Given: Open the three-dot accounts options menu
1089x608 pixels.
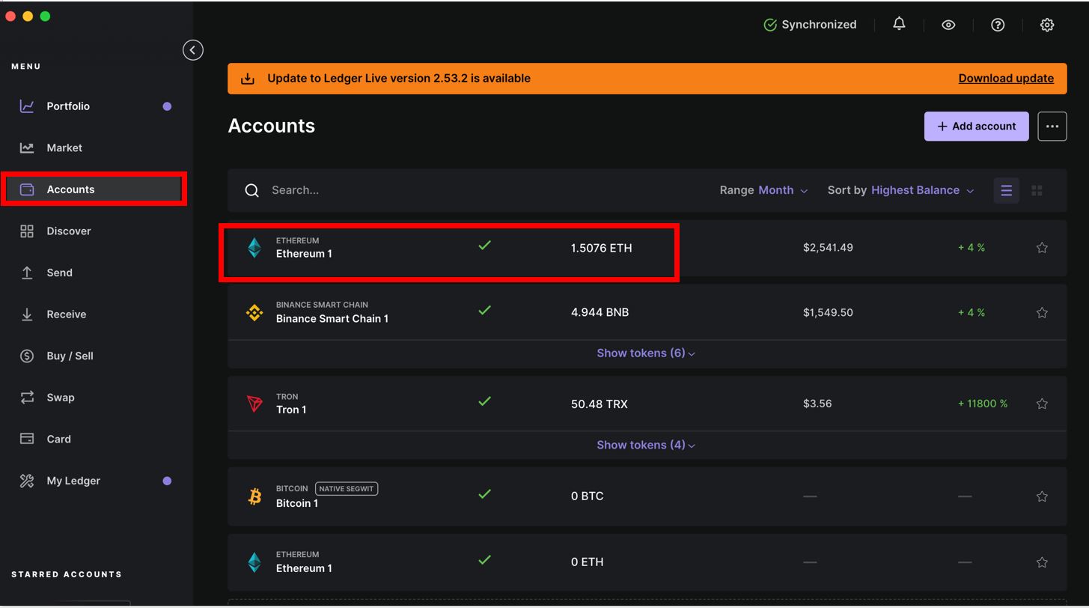Looking at the screenshot, I should (1052, 127).
